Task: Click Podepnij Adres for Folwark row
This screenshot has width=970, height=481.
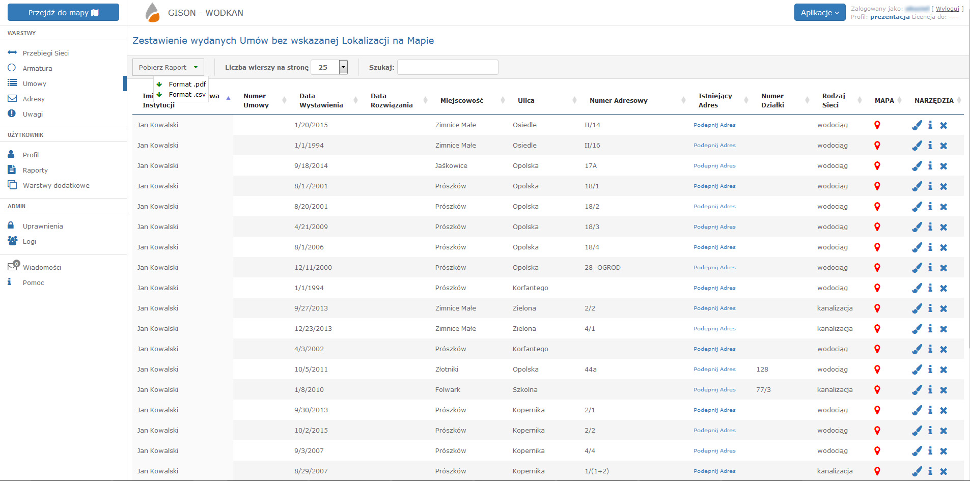Action: tap(714, 389)
